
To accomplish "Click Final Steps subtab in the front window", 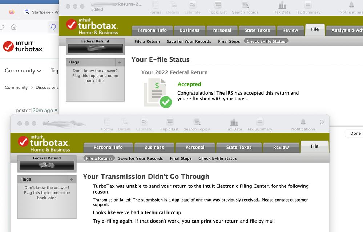I will pos(181,158).
